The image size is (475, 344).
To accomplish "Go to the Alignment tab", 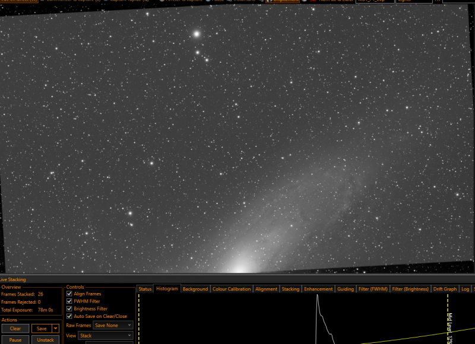I will (266, 289).
